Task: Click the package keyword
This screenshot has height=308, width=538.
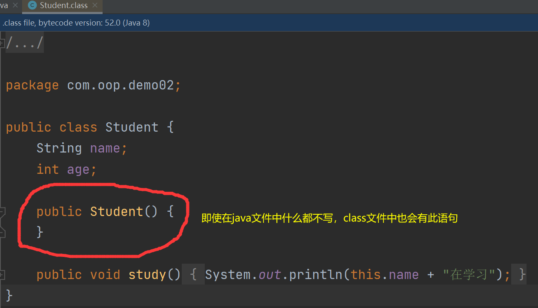Action: [32, 85]
